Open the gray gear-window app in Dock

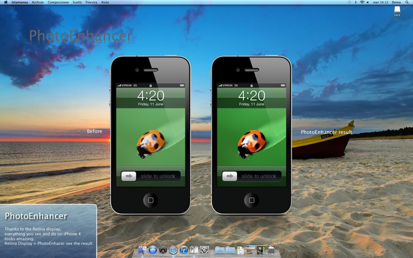204,250
